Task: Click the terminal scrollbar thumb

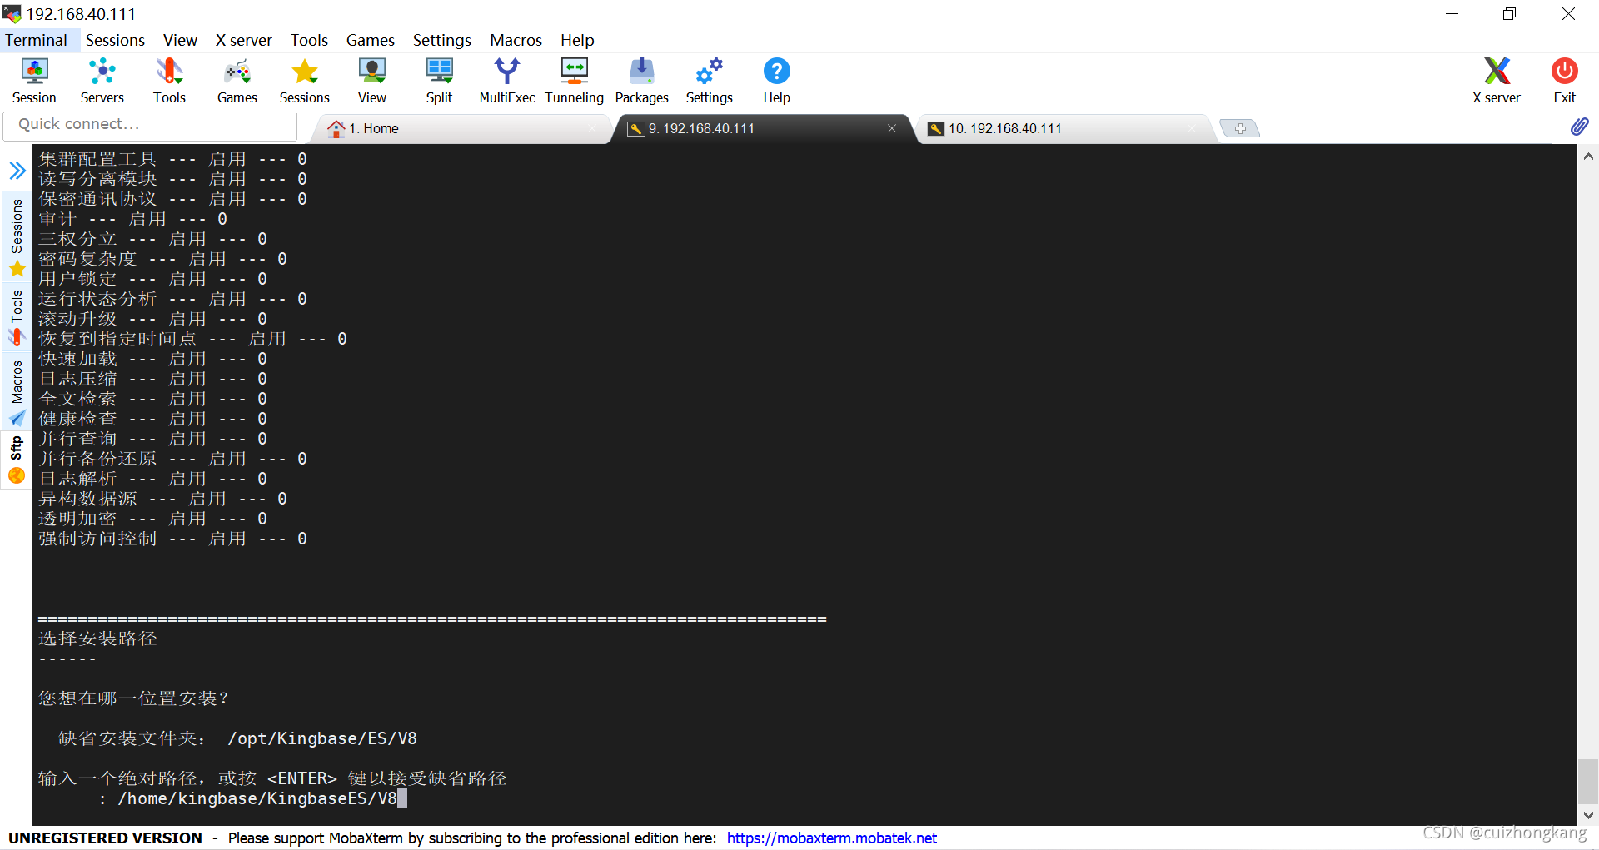Action: (1588, 781)
